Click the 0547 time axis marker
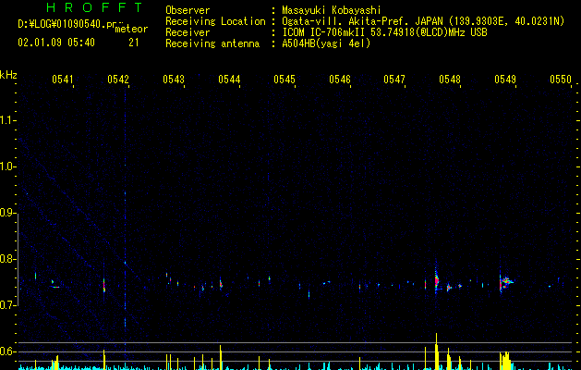 (394, 80)
